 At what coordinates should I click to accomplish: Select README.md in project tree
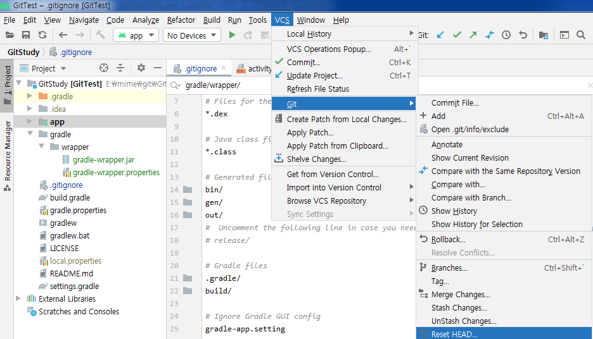pyautogui.click(x=71, y=273)
